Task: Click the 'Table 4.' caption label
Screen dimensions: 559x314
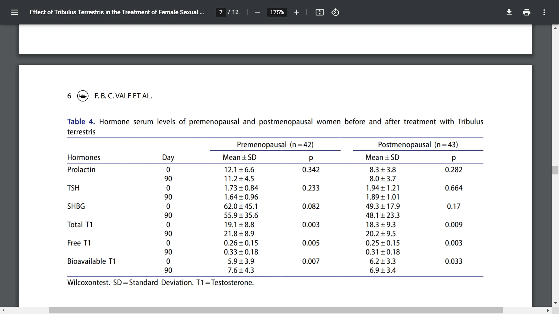Action: 81,122
